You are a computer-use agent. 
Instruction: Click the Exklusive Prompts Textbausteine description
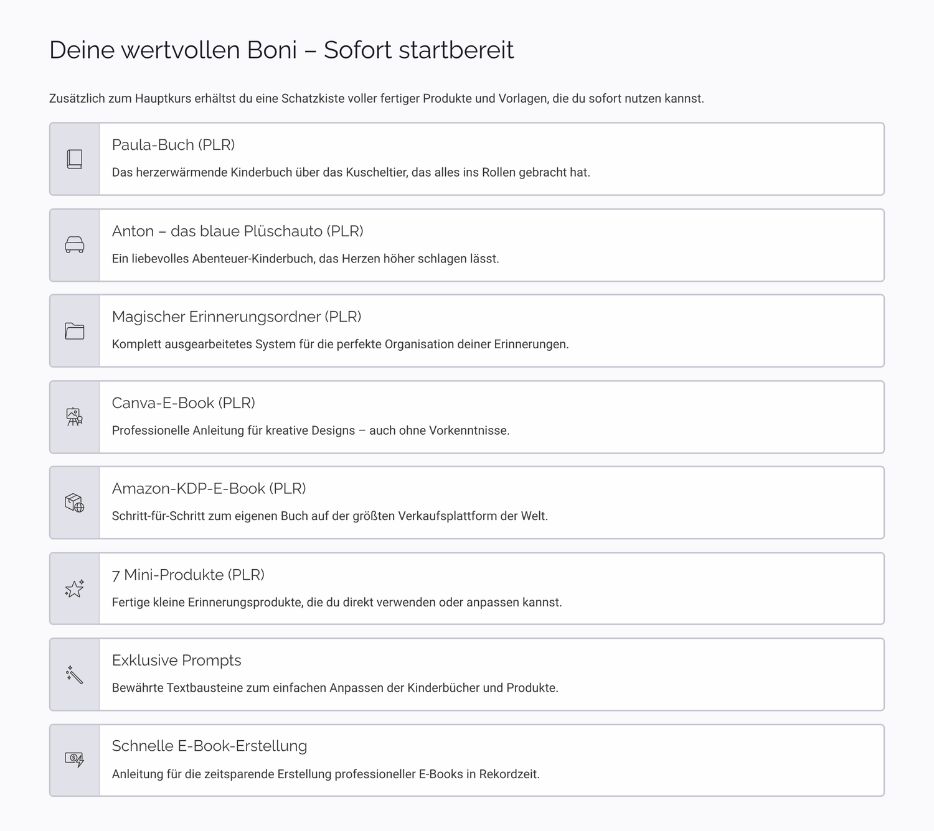click(335, 688)
